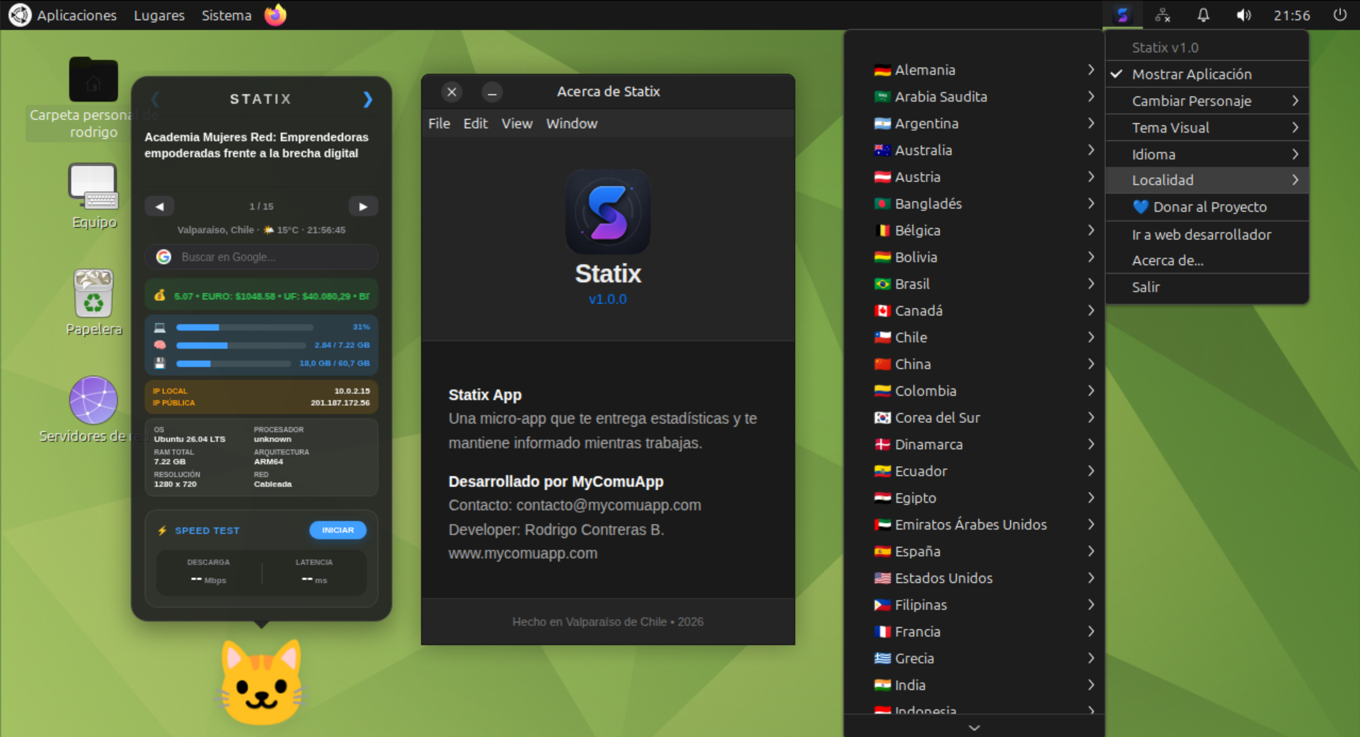Go to previous news headline

(x=159, y=207)
